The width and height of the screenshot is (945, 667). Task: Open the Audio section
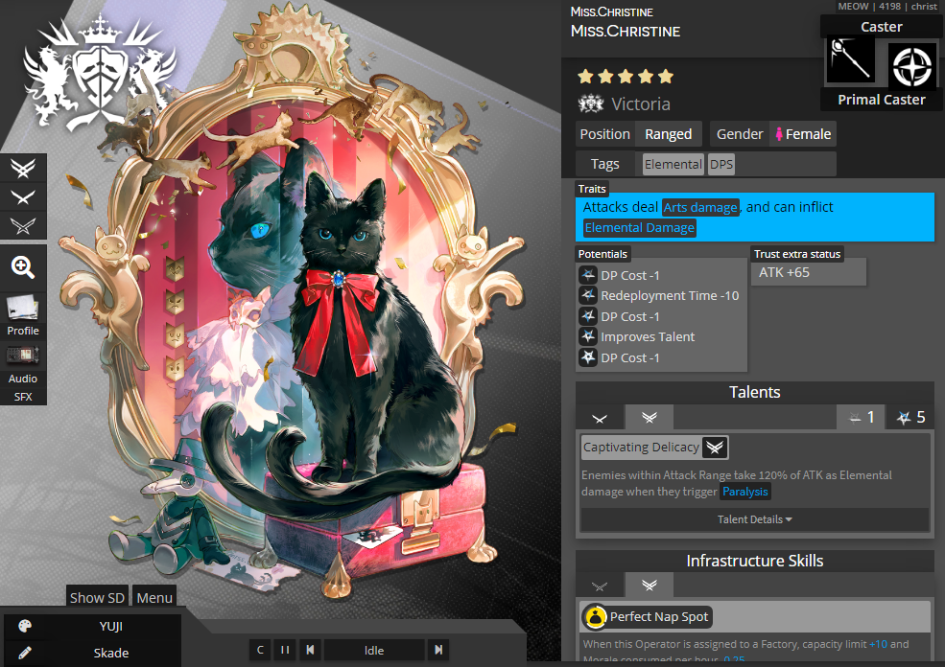click(23, 364)
